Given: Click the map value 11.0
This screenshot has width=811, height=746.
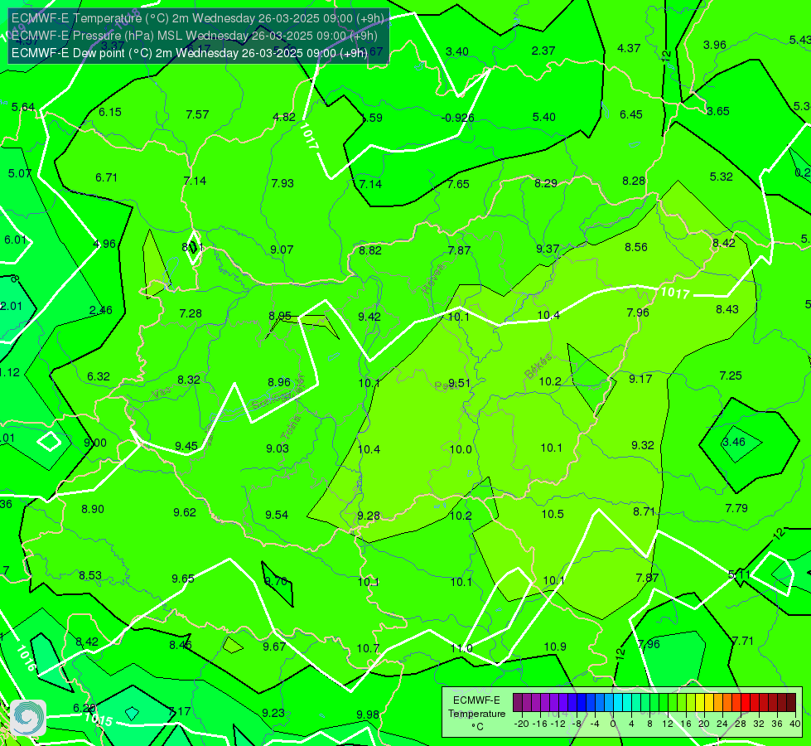Looking at the screenshot, I should click(x=461, y=648).
